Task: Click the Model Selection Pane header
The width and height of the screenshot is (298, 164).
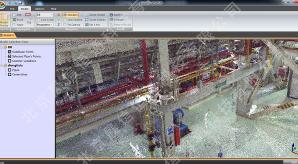Action: point(27,42)
